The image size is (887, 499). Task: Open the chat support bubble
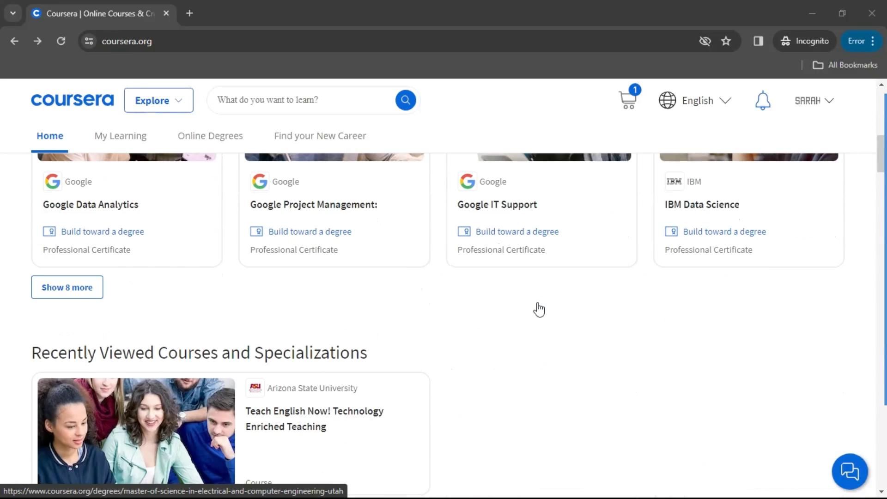tap(849, 471)
